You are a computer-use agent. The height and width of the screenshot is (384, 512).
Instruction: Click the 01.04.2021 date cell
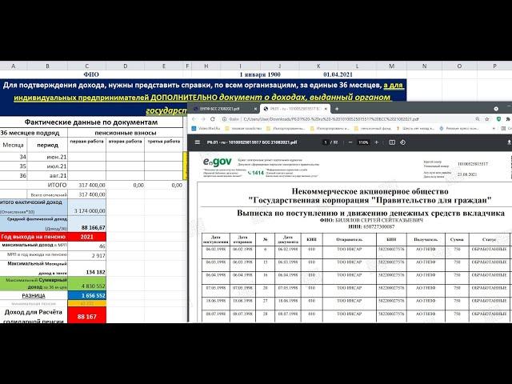point(338,74)
